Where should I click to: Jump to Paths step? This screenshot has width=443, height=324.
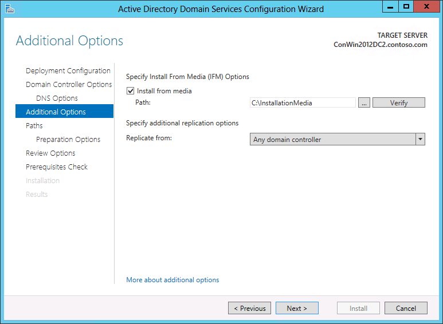[x=34, y=125]
